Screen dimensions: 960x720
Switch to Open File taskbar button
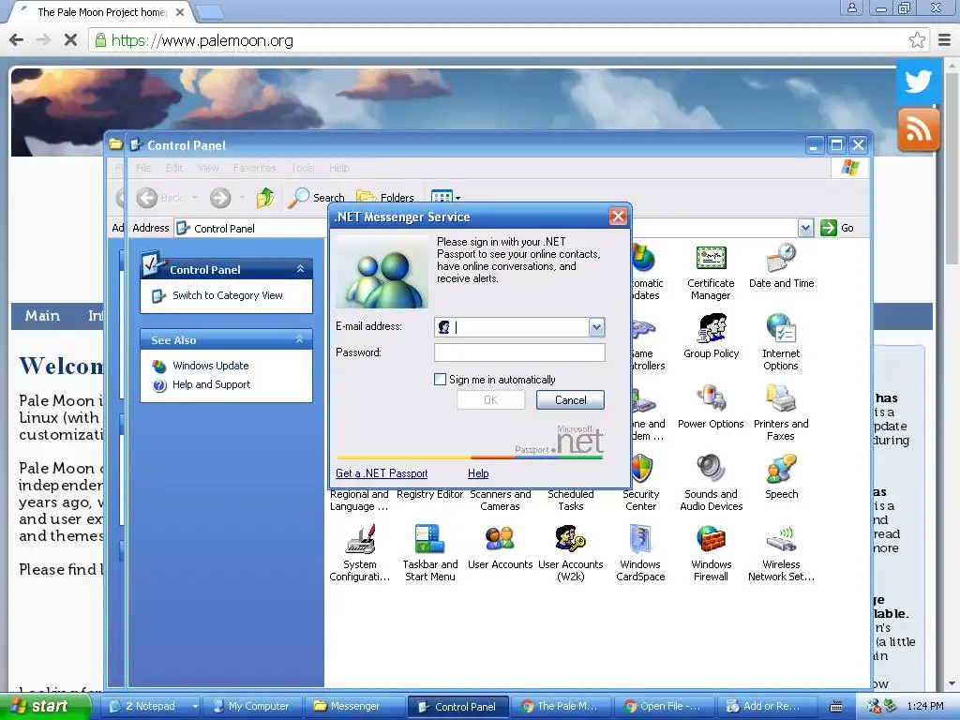[663, 707]
